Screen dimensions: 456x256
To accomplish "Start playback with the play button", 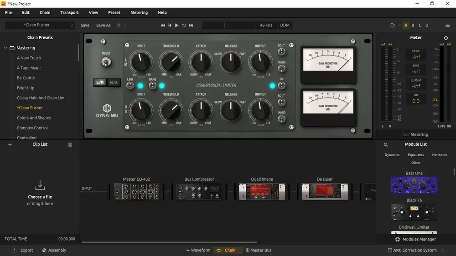I will click(176, 25).
